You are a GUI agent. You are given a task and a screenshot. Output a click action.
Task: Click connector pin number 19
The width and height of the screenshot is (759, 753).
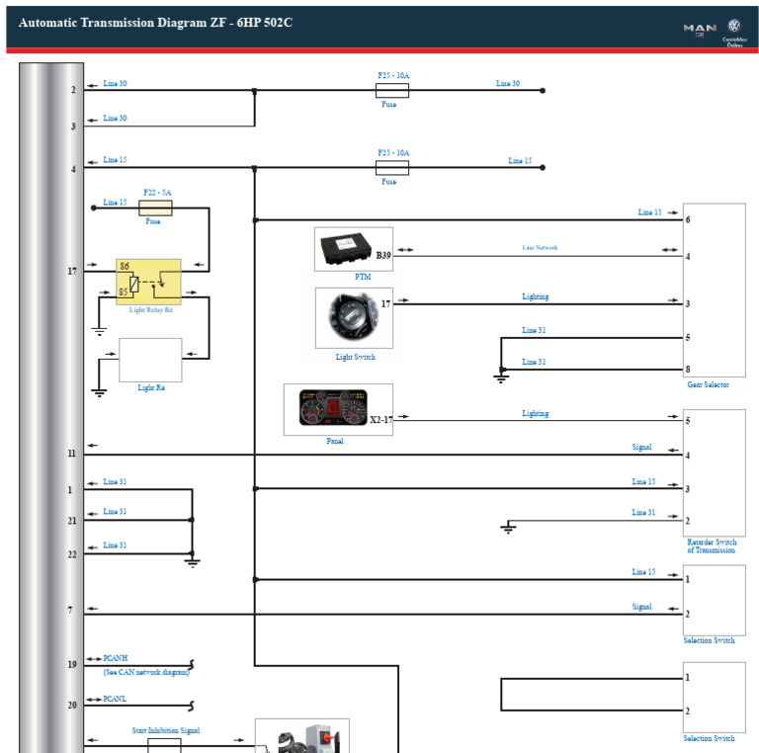(72, 664)
